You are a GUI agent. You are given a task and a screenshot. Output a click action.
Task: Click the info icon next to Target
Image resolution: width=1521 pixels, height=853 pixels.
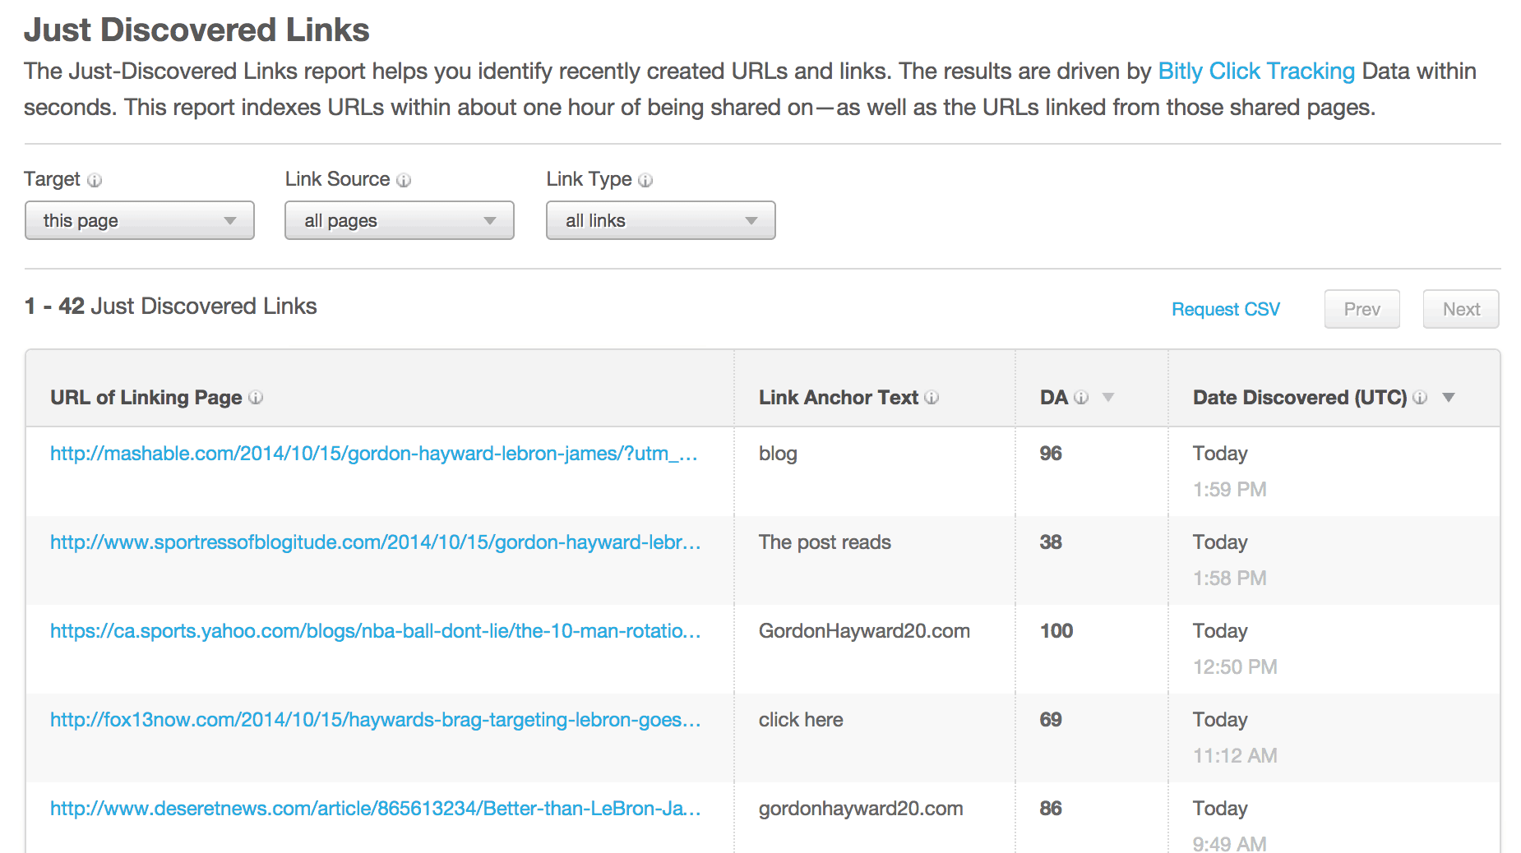pyautogui.click(x=95, y=180)
